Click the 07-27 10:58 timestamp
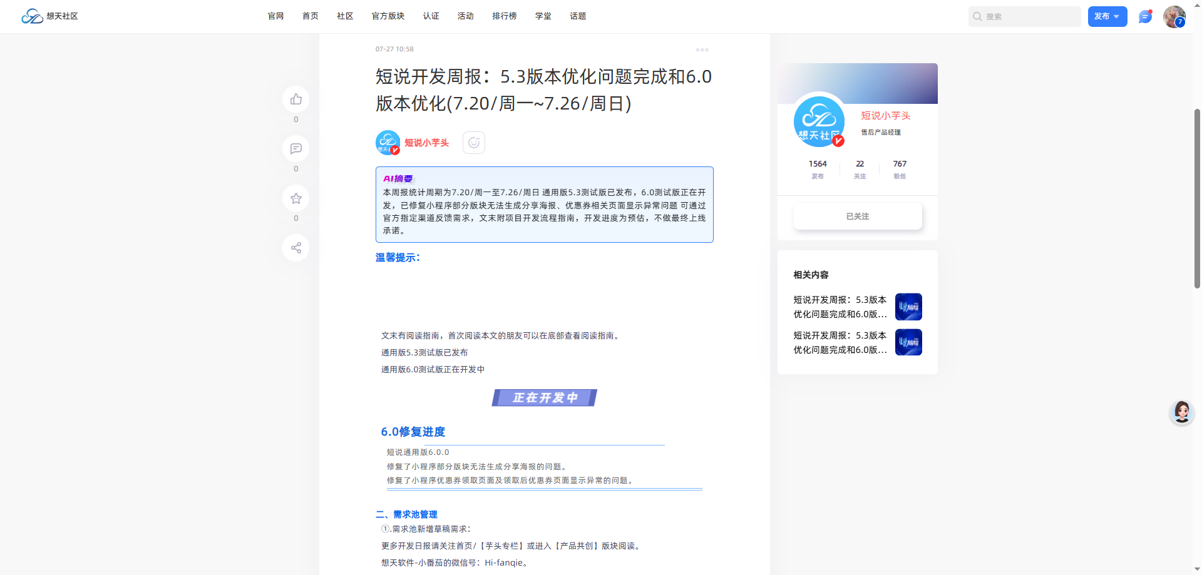The height and width of the screenshot is (575, 1202). click(394, 49)
